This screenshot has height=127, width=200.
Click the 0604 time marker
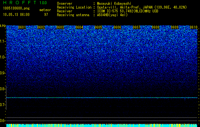pyautogui.click(x=79, y=27)
